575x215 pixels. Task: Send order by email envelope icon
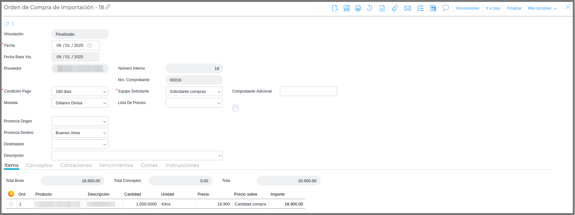[x=408, y=8]
